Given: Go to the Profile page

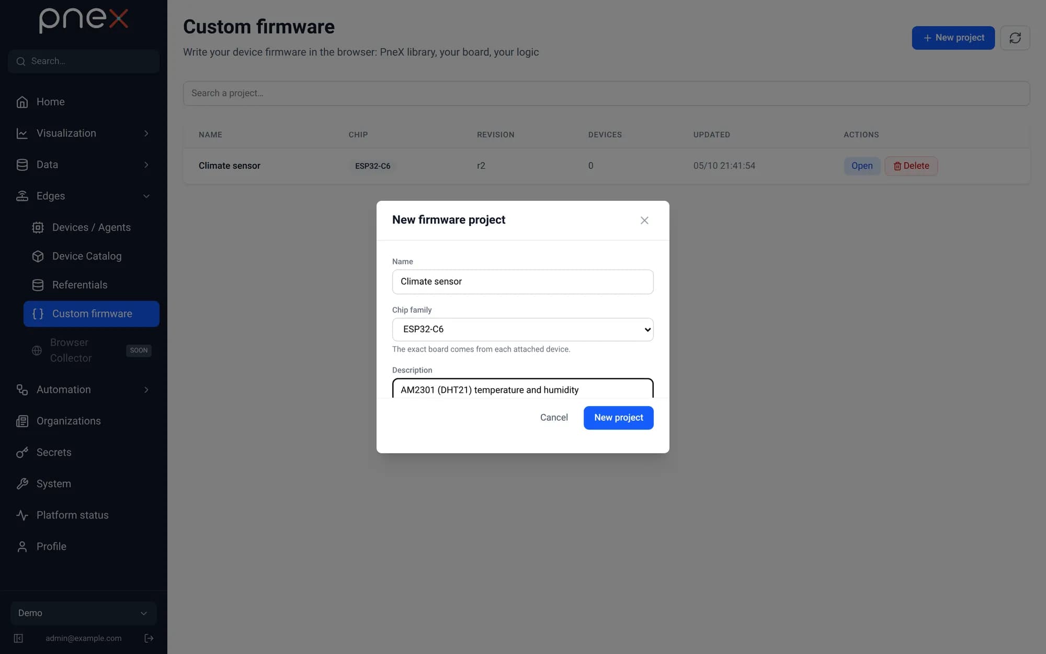Looking at the screenshot, I should pyautogui.click(x=84, y=547).
